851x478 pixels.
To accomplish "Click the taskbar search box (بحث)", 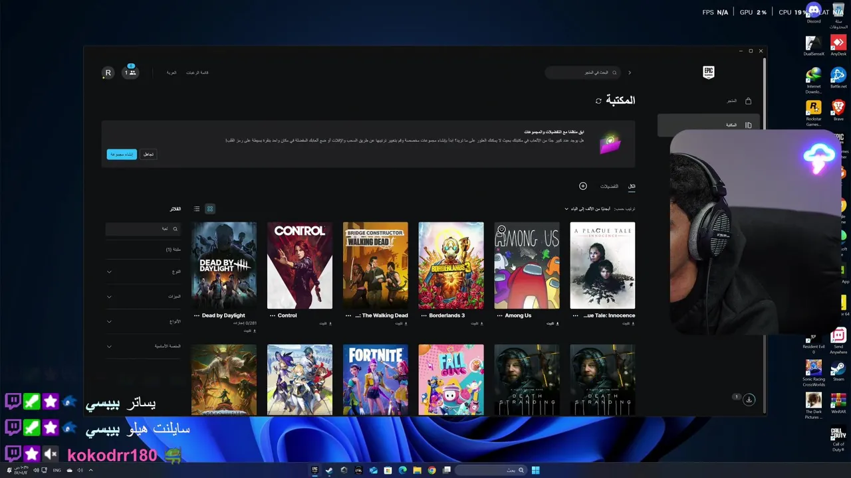I will tap(493, 470).
